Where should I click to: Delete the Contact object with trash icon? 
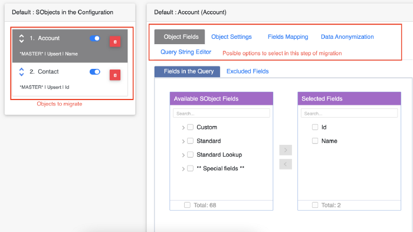pos(115,75)
